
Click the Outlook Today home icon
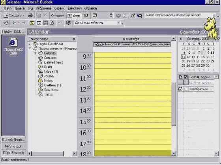click(x=133, y=15)
